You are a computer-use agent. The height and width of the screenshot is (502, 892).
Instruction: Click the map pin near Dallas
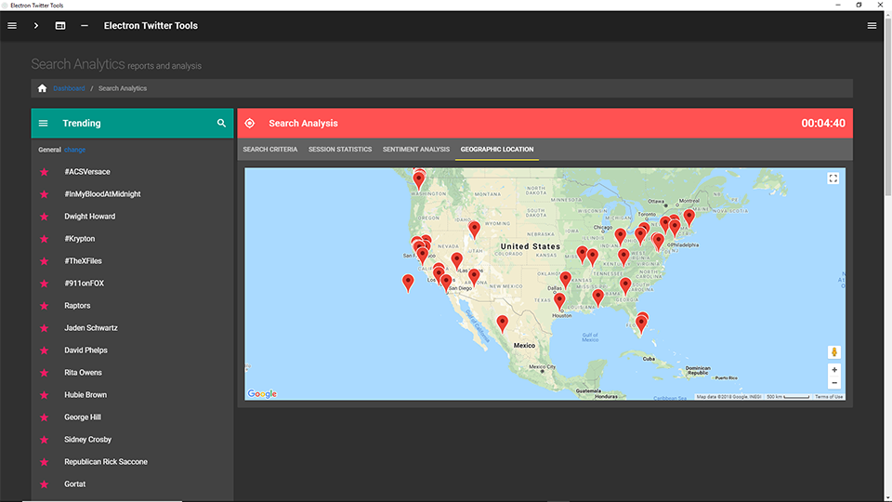point(565,279)
